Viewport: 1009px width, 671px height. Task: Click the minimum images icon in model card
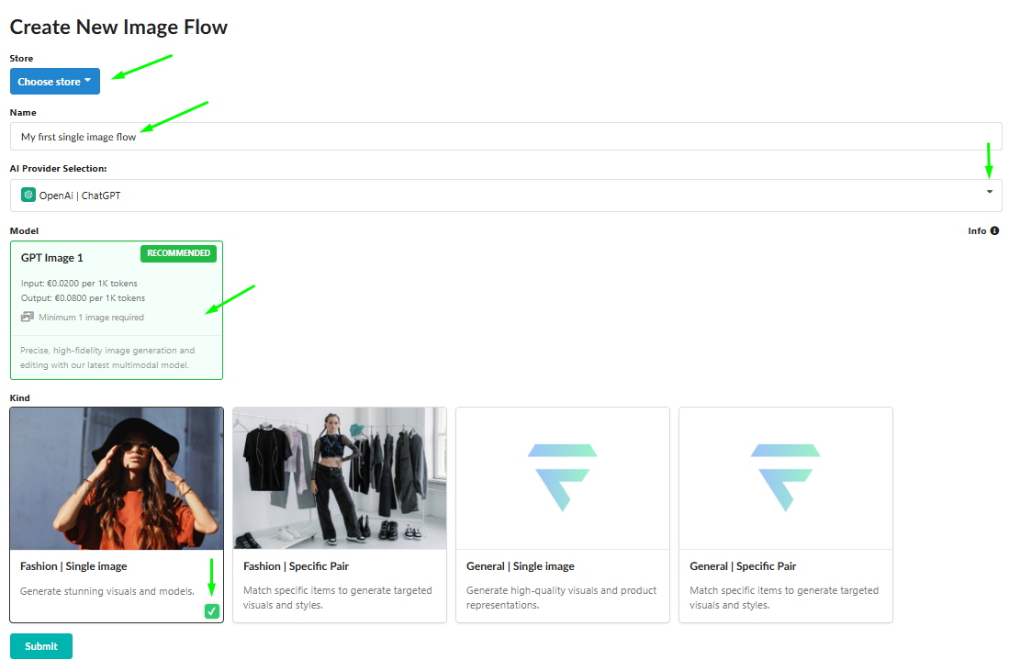[27, 317]
